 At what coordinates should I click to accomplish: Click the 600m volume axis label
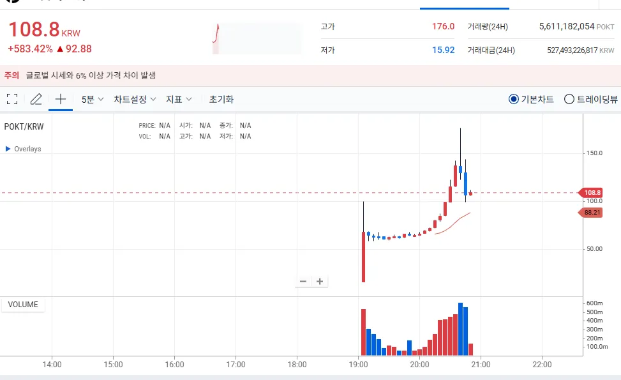594,303
